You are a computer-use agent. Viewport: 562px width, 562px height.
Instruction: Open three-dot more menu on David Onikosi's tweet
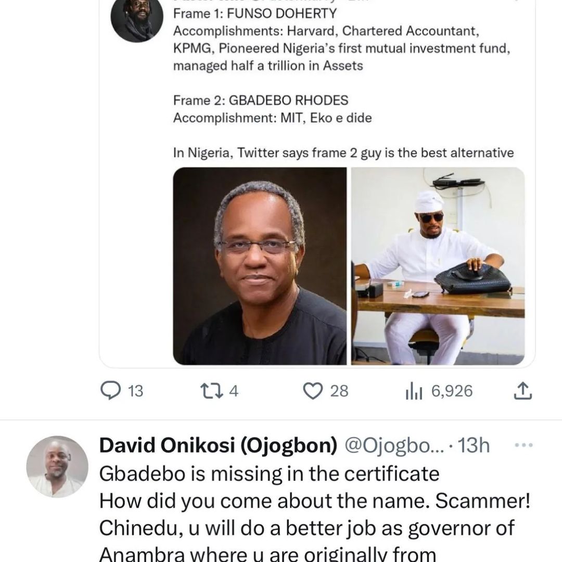point(523,445)
